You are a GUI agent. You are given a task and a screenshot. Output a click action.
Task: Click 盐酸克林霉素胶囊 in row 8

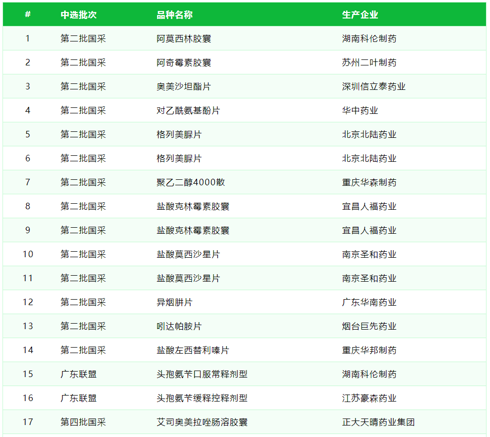pos(193,206)
